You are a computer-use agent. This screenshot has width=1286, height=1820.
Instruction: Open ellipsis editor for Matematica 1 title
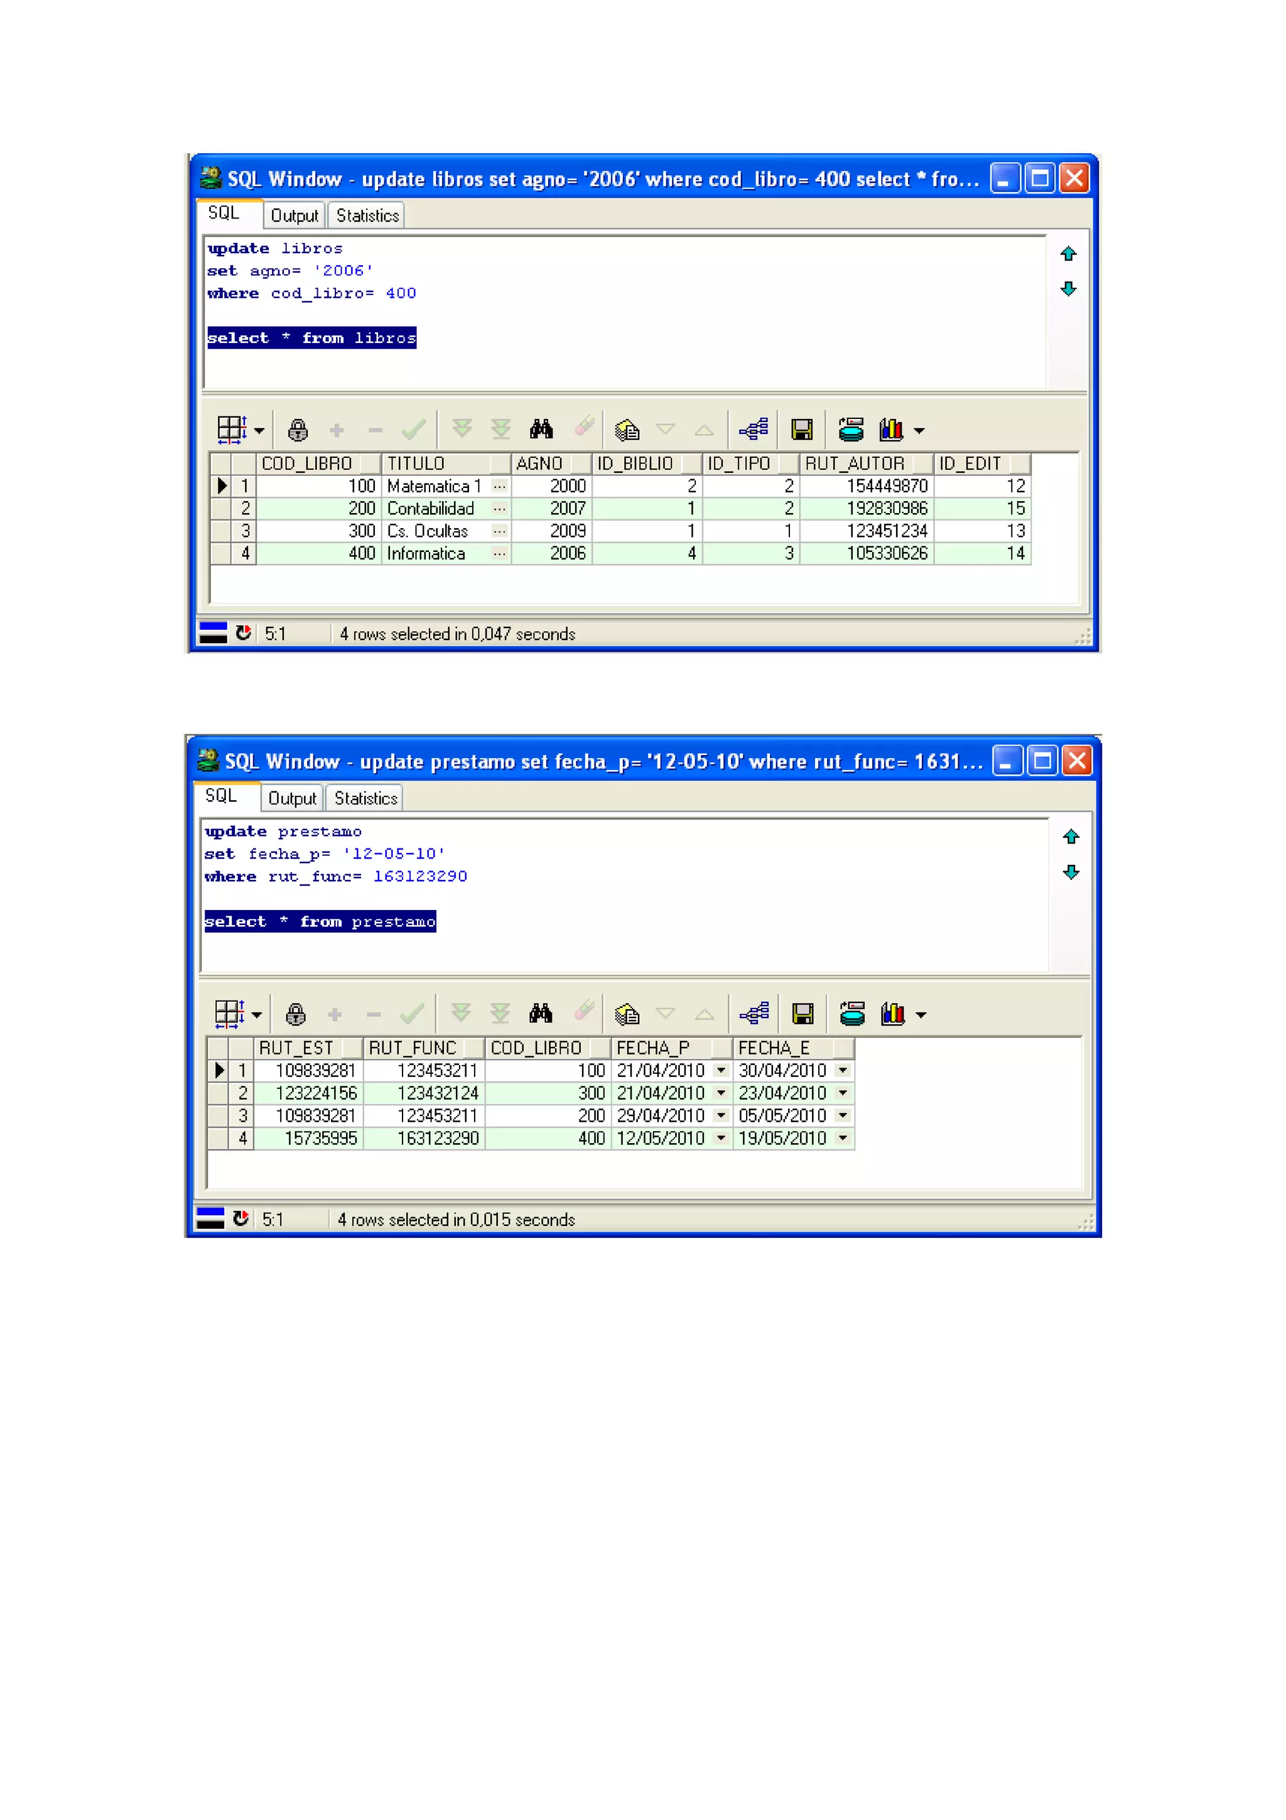click(499, 486)
